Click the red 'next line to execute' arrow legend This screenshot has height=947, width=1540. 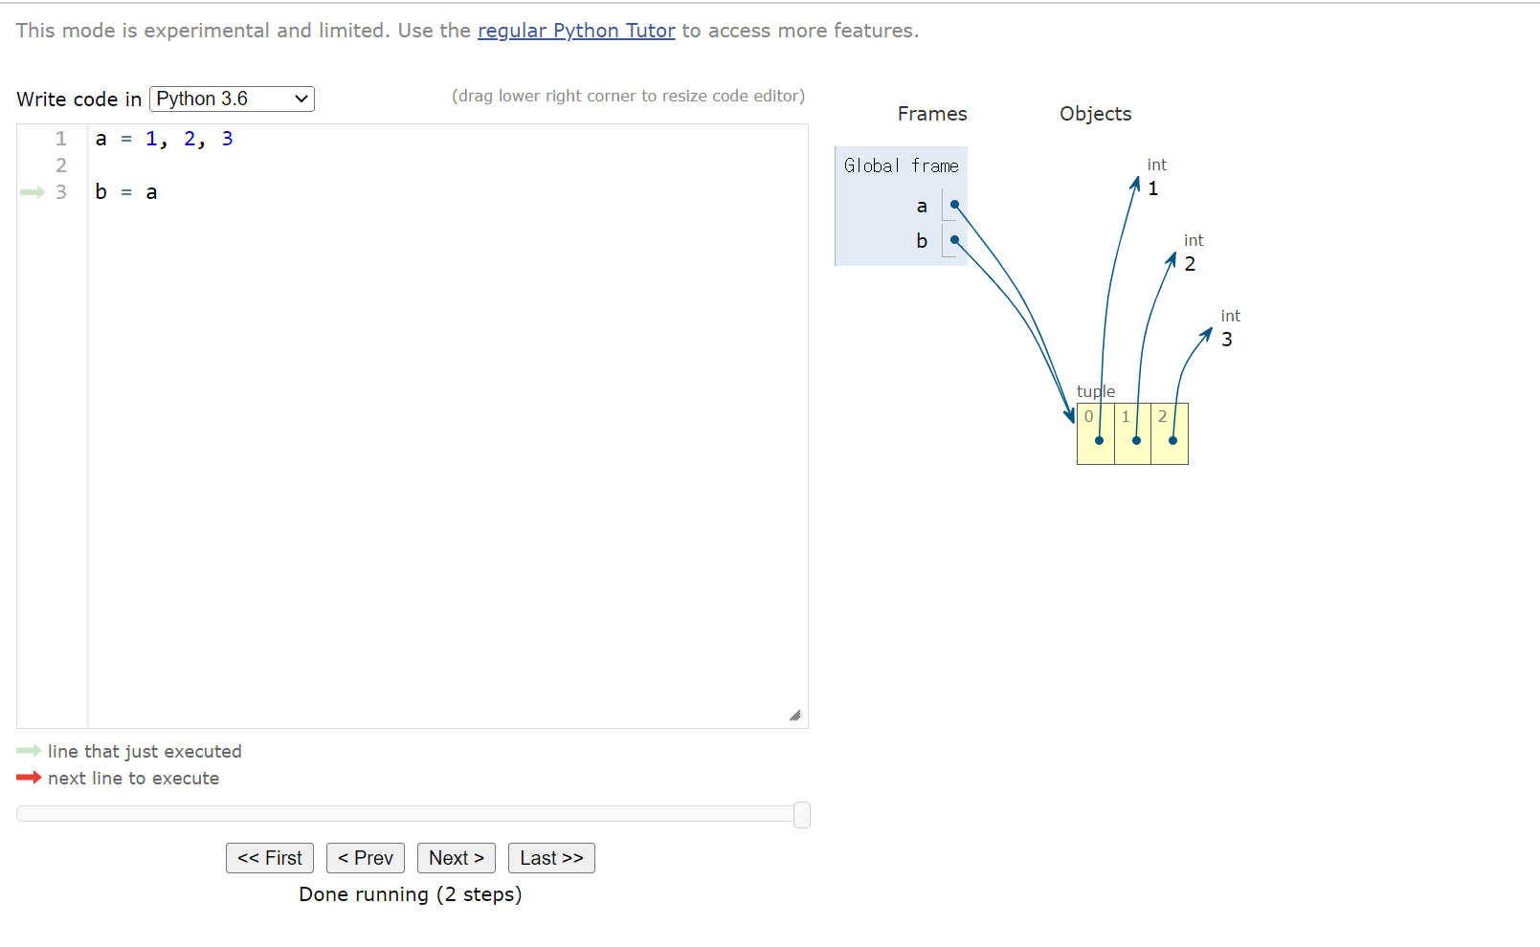[x=29, y=778]
